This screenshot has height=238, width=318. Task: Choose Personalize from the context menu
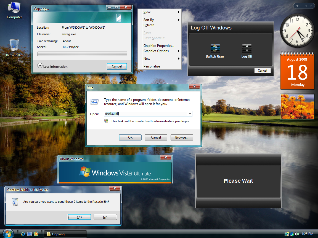point(152,66)
